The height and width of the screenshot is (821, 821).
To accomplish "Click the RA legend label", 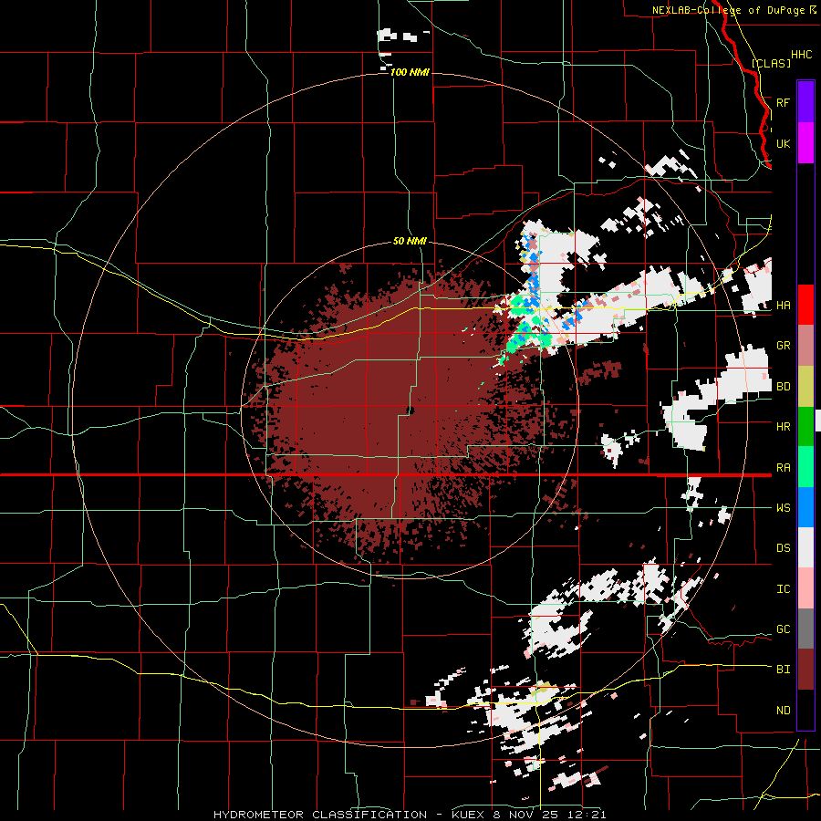I will tap(783, 467).
